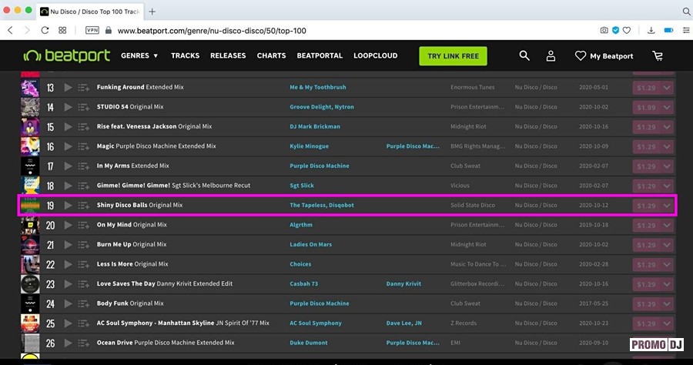The width and height of the screenshot is (693, 365).
Task: Expand the GENRES dropdown menu
Action: (x=139, y=55)
